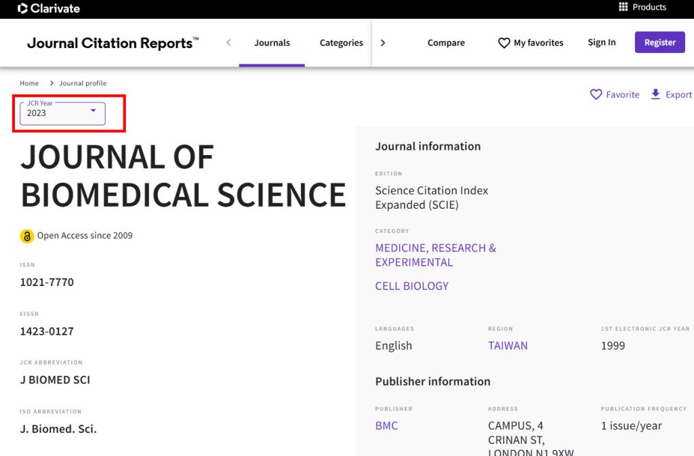The width and height of the screenshot is (694, 456).
Task: Click the right chevron after the Categories tab
Action: [x=383, y=43]
